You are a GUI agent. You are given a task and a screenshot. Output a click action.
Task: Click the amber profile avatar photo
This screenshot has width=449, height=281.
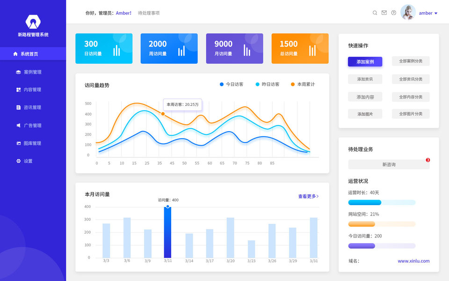pos(408,12)
